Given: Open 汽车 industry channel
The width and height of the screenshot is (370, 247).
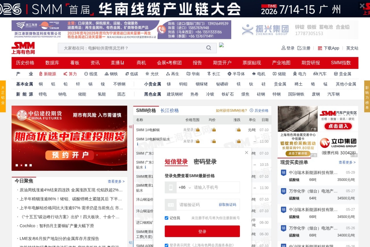Looking at the screenshot, I should (x=320, y=74).
